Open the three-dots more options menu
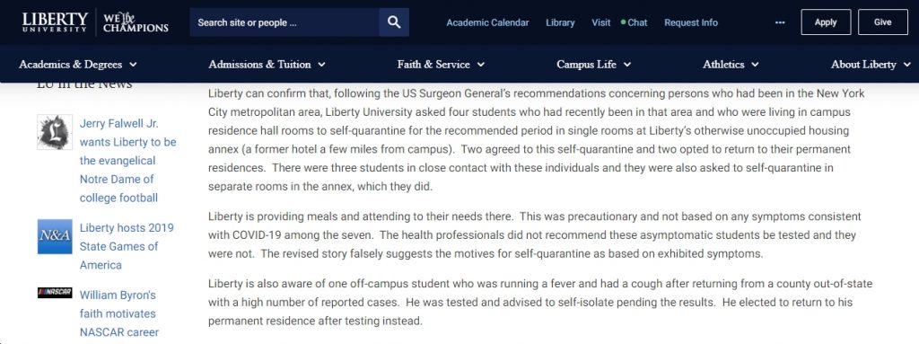919x344 pixels. point(780,22)
